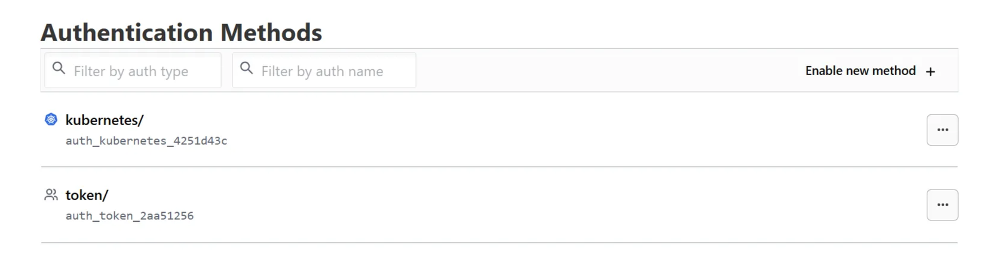Screen dimensions: 986x261
Task: Open the token/ method options menu
Action: (942, 205)
